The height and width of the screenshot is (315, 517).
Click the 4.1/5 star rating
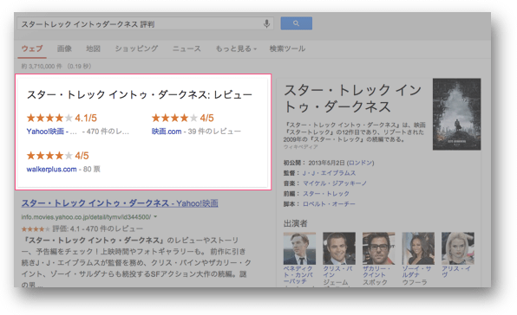tap(62, 118)
